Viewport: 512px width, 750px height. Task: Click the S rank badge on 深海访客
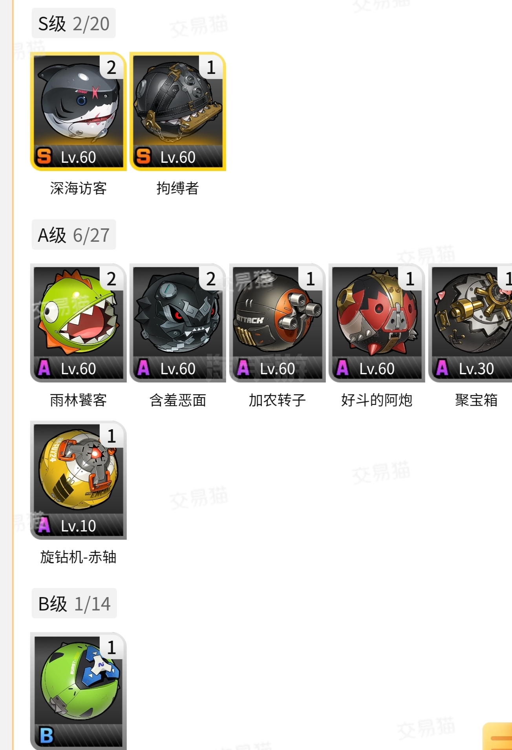(44, 156)
